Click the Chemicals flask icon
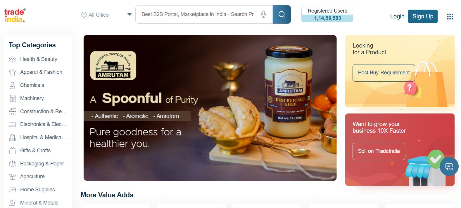 (13, 85)
